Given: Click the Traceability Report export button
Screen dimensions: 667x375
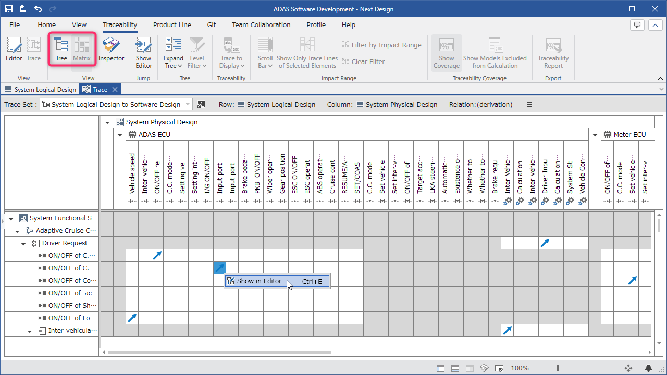Looking at the screenshot, I should [x=553, y=53].
